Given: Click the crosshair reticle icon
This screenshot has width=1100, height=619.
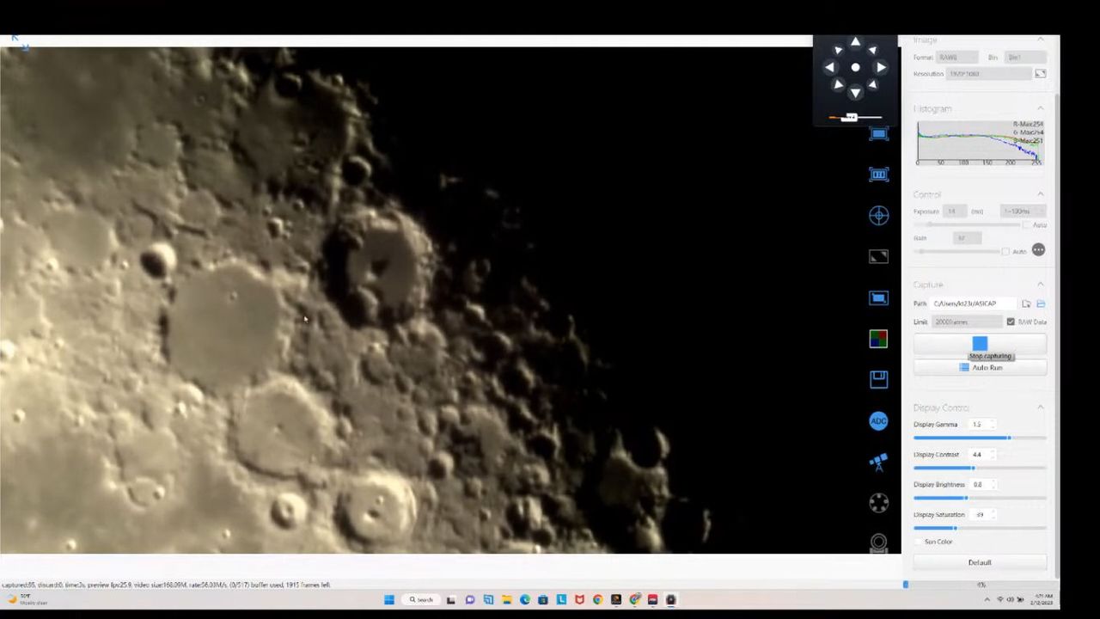Looking at the screenshot, I should click(878, 216).
